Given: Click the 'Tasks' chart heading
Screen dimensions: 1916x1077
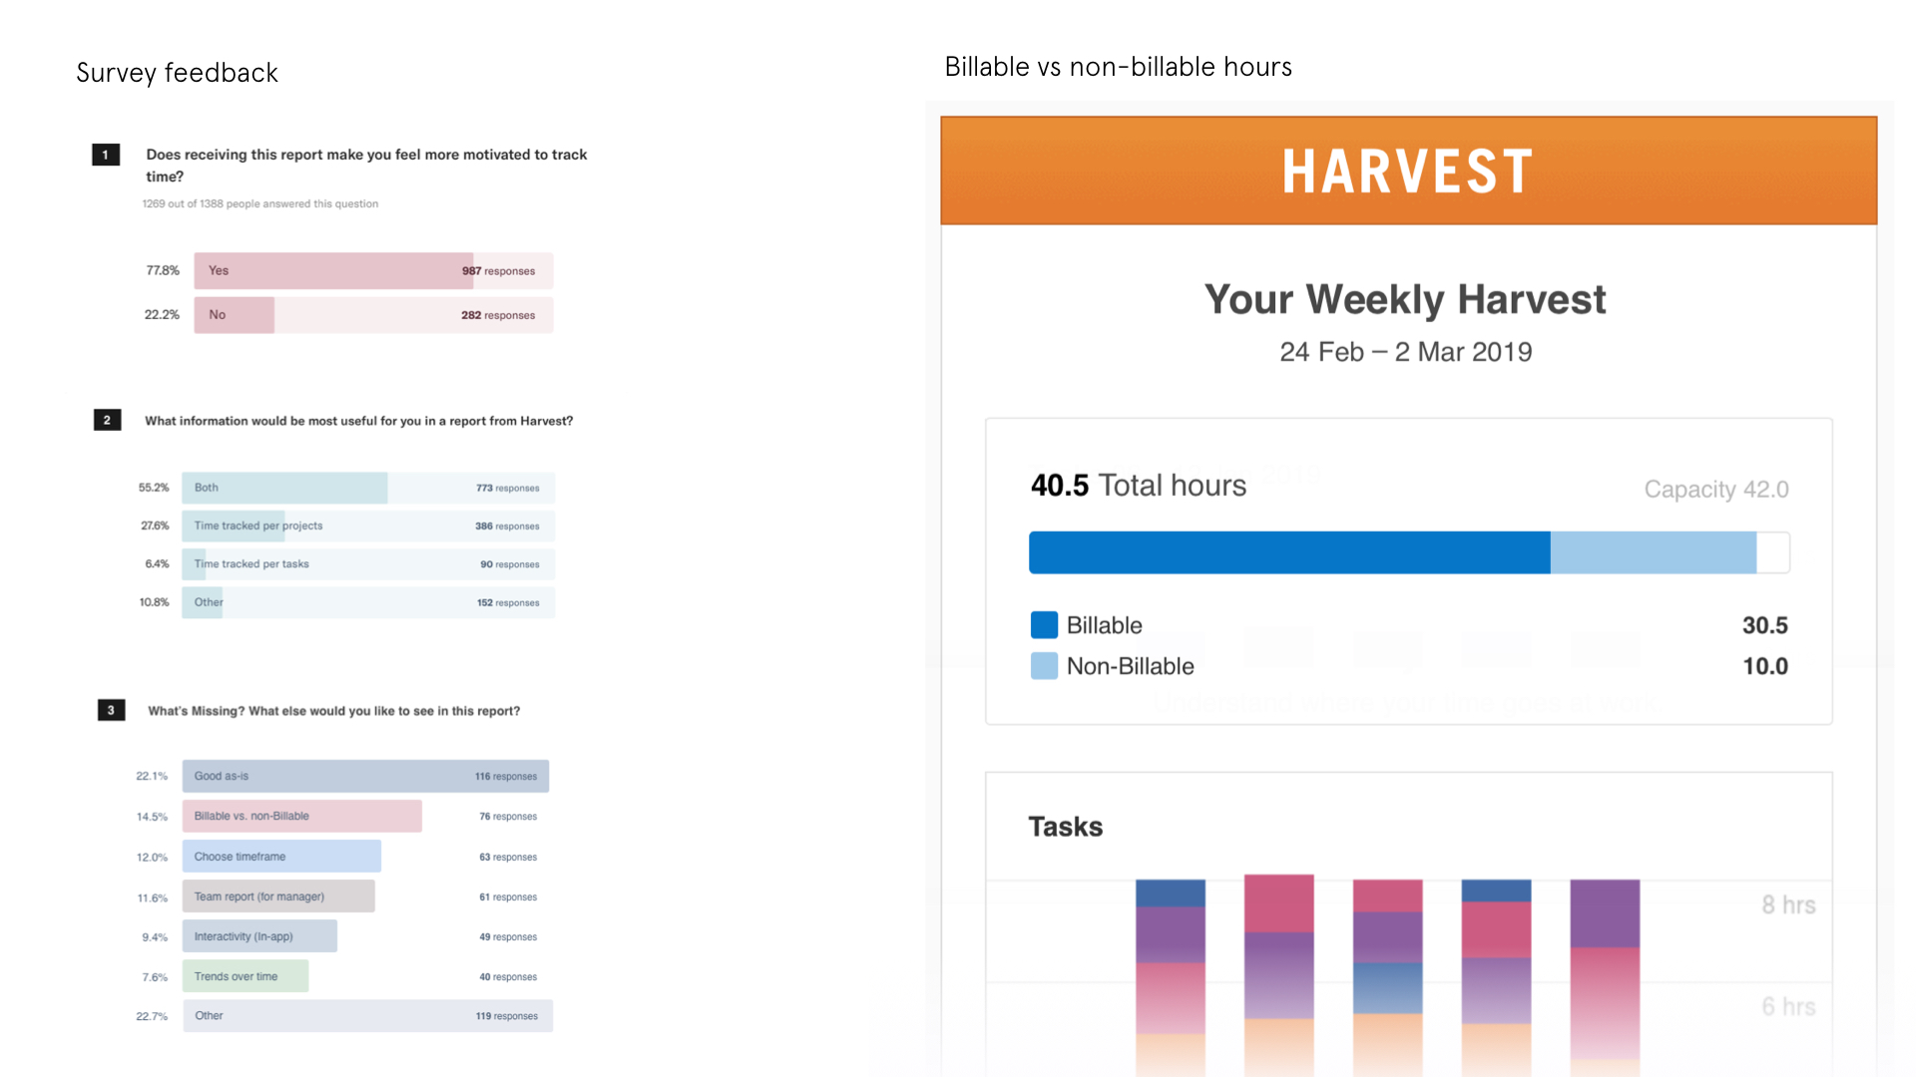Looking at the screenshot, I should 1066,827.
